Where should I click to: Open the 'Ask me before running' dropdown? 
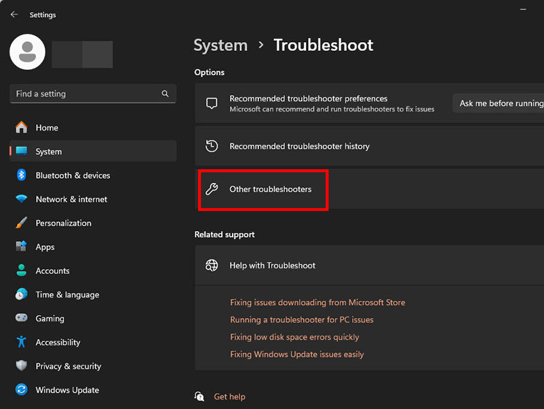pos(498,103)
